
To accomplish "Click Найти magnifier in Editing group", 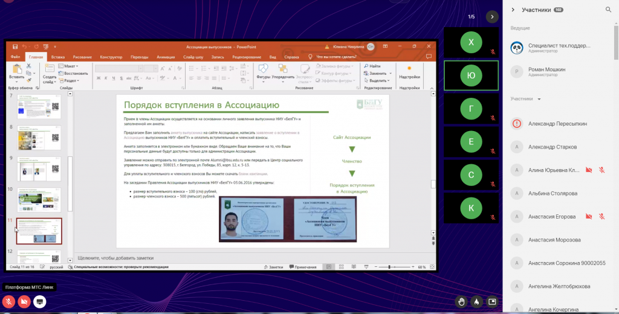I will click(372, 66).
